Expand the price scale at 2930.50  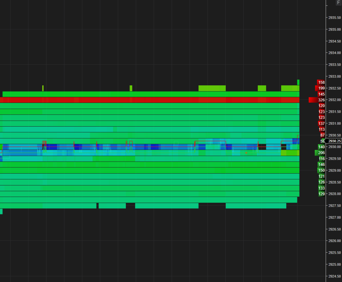click(x=334, y=135)
